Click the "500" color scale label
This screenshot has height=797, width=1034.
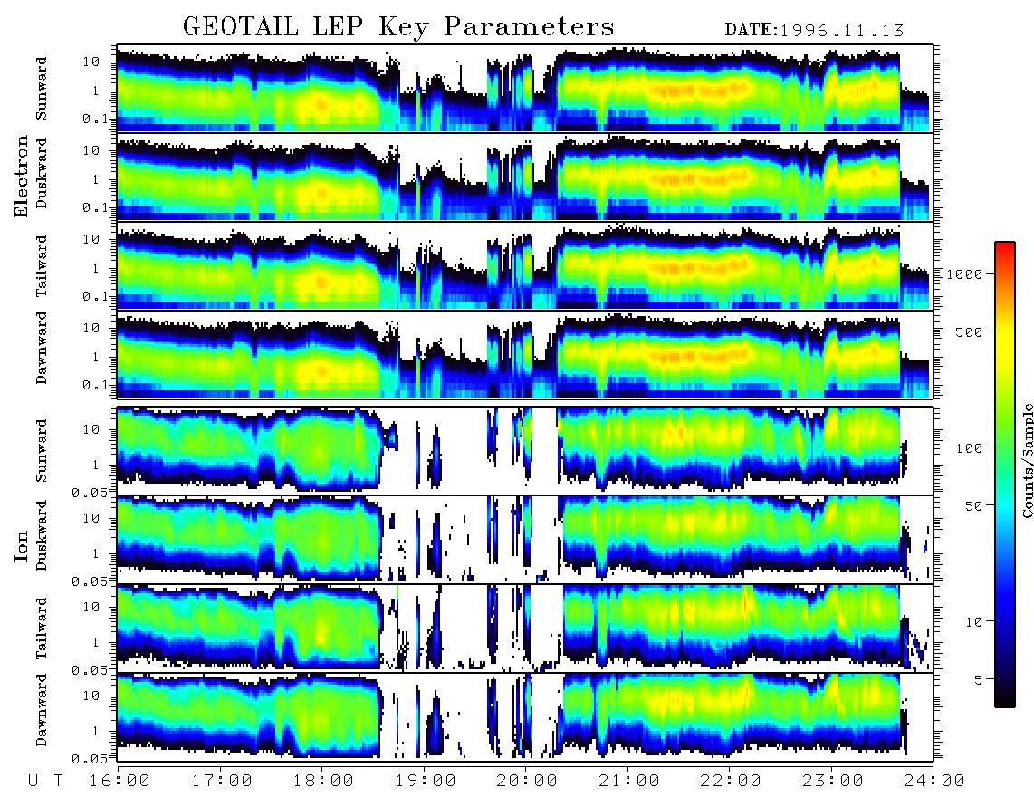(x=969, y=331)
